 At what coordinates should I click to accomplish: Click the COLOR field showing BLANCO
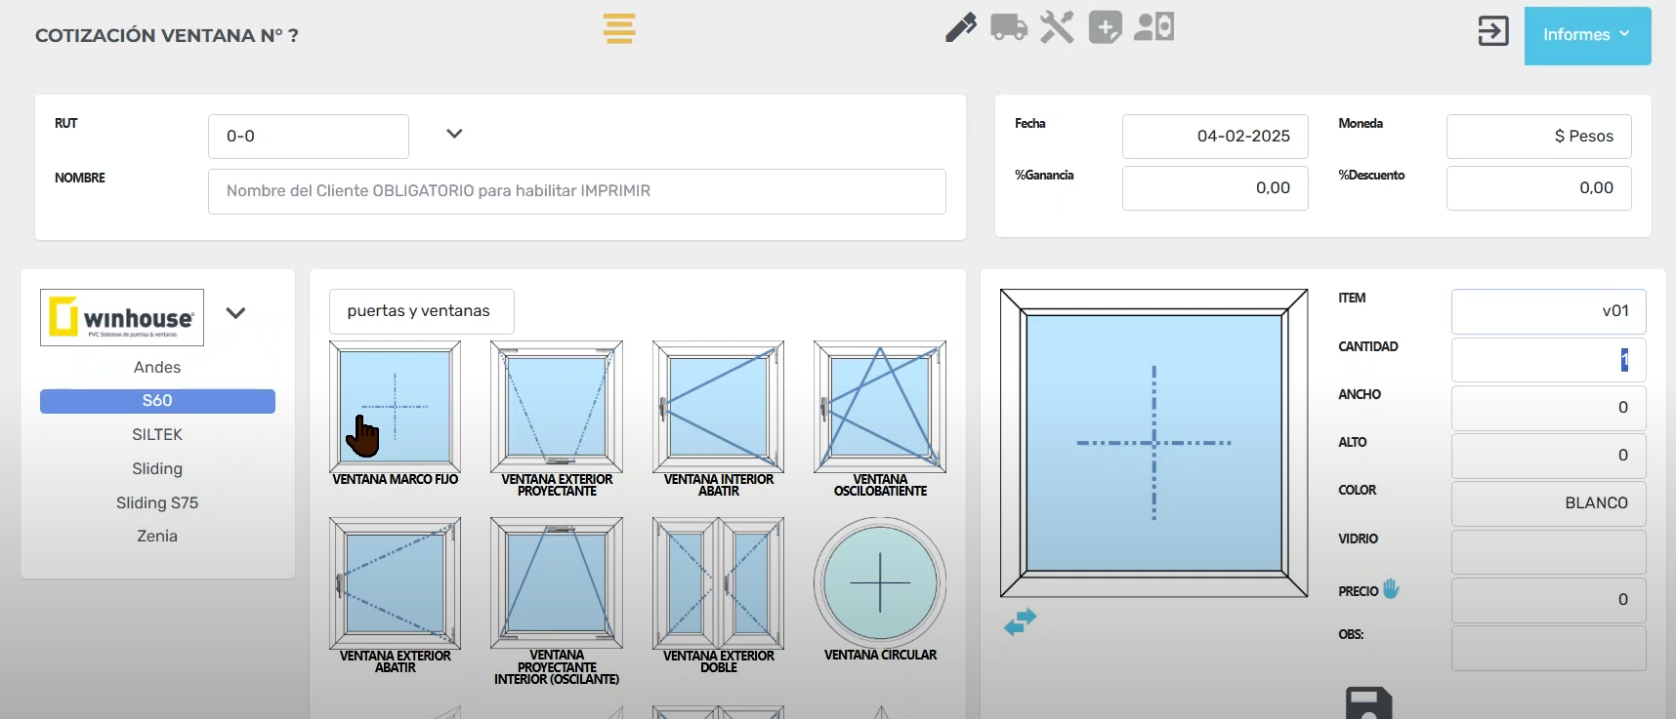click(x=1548, y=503)
